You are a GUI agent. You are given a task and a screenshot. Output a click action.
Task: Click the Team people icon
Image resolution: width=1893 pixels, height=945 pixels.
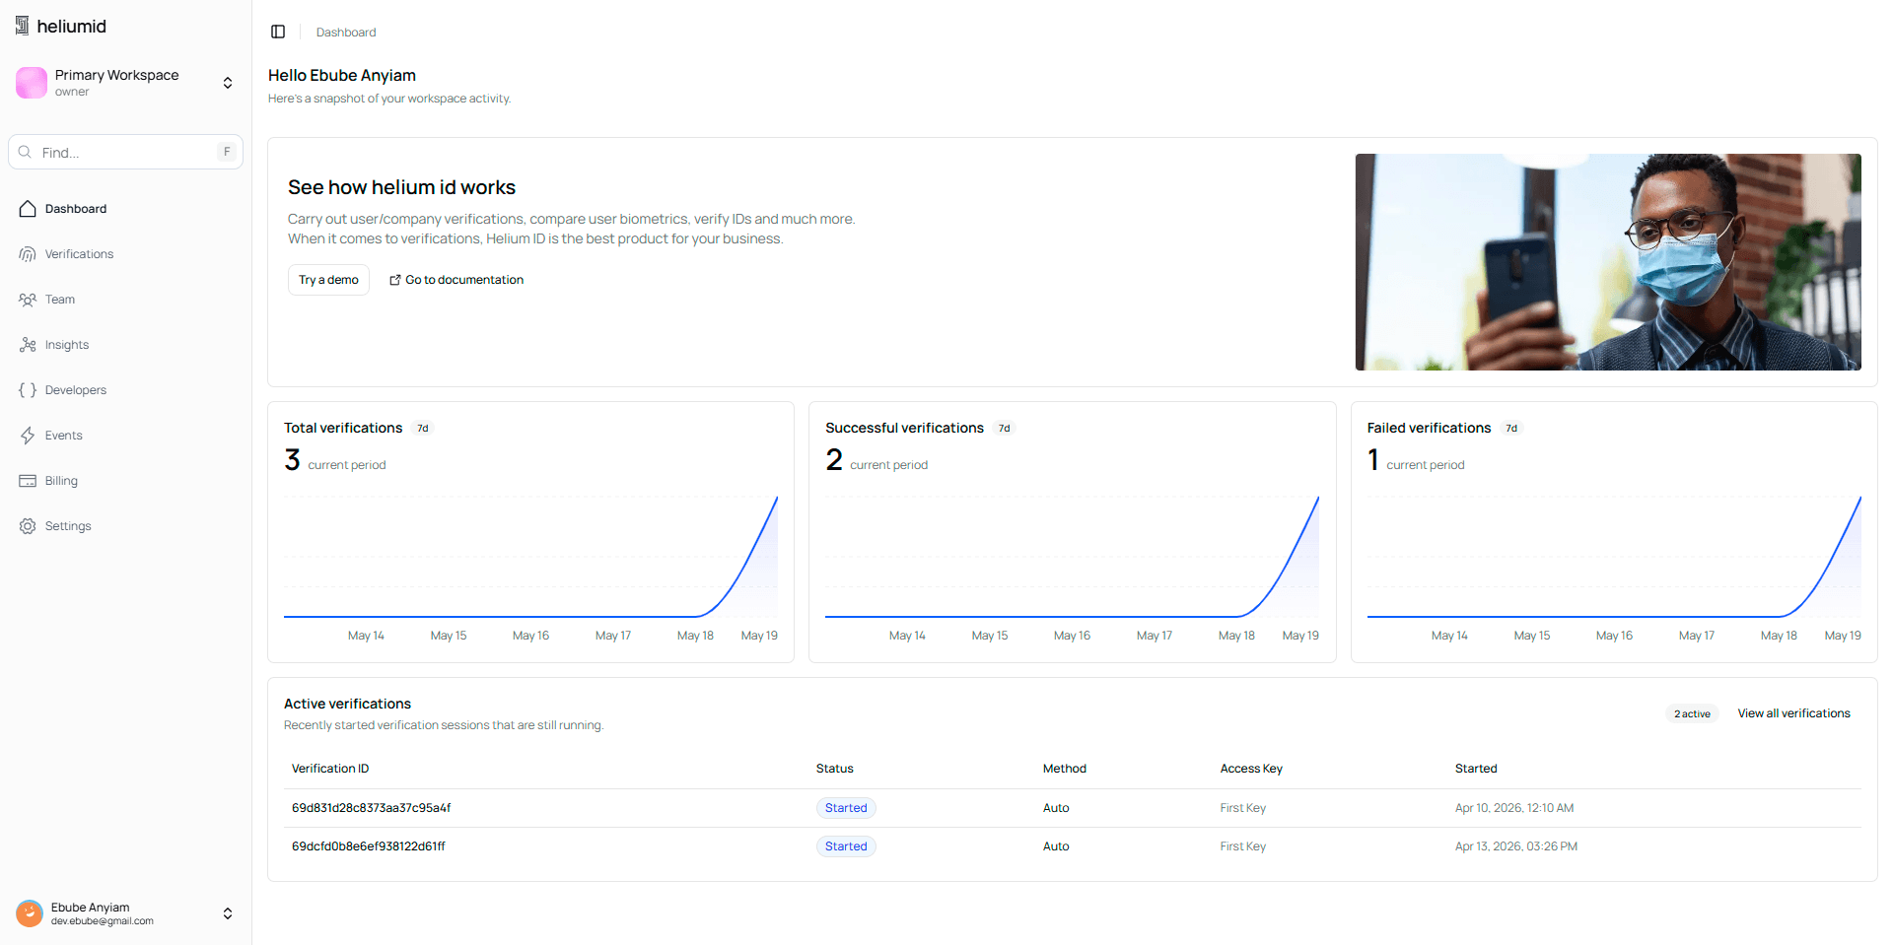pyautogui.click(x=28, y=300)
